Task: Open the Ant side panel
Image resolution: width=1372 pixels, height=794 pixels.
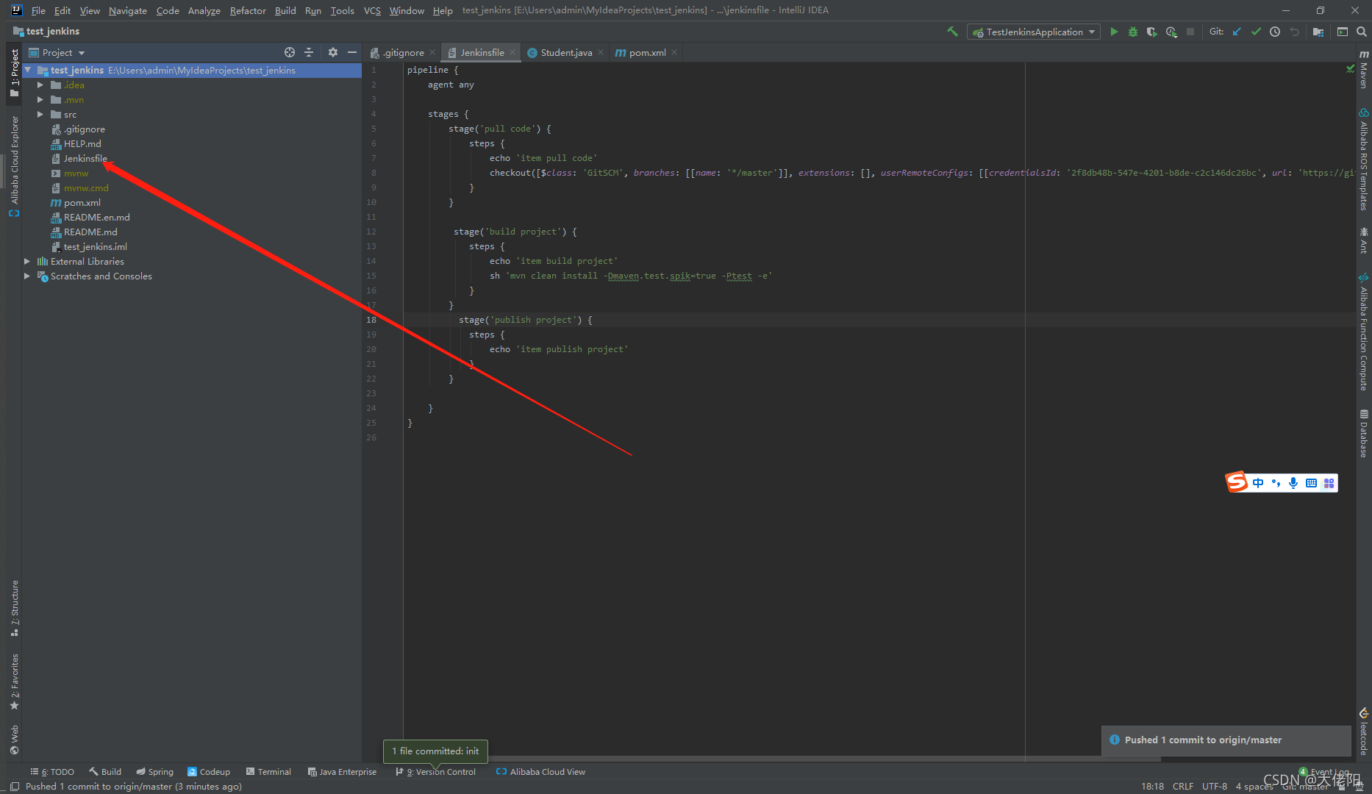Action: click(1364, 240)
